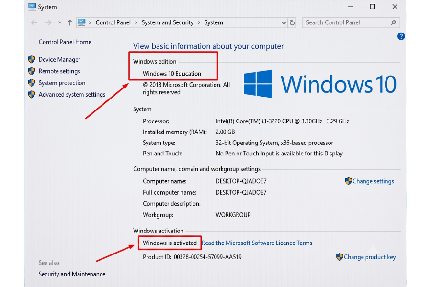The width and height of the screenshot is (431, 287).
Task: Select the Product ID 00328-00254-57099-AA519
Action: [x=192, y=257]
